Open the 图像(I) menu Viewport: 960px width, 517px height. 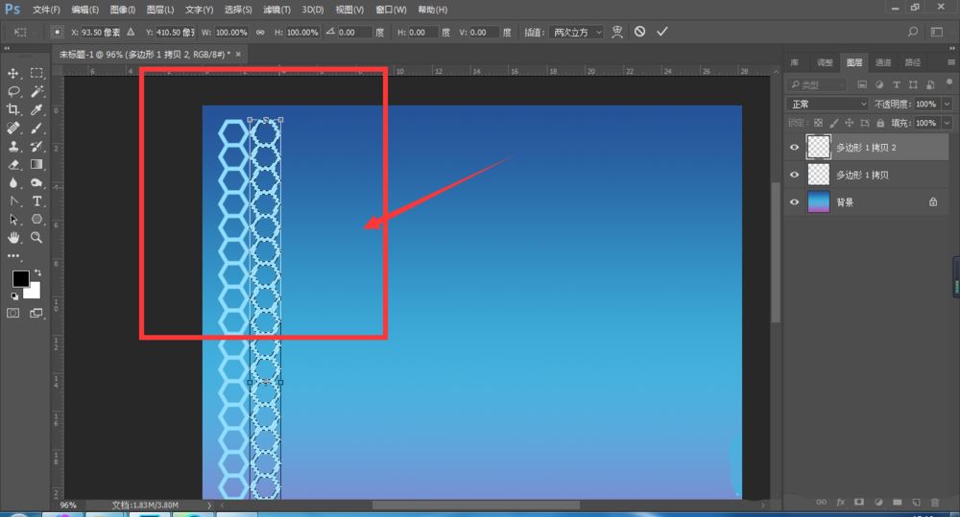pyautogui.click(x=123, y=10)
